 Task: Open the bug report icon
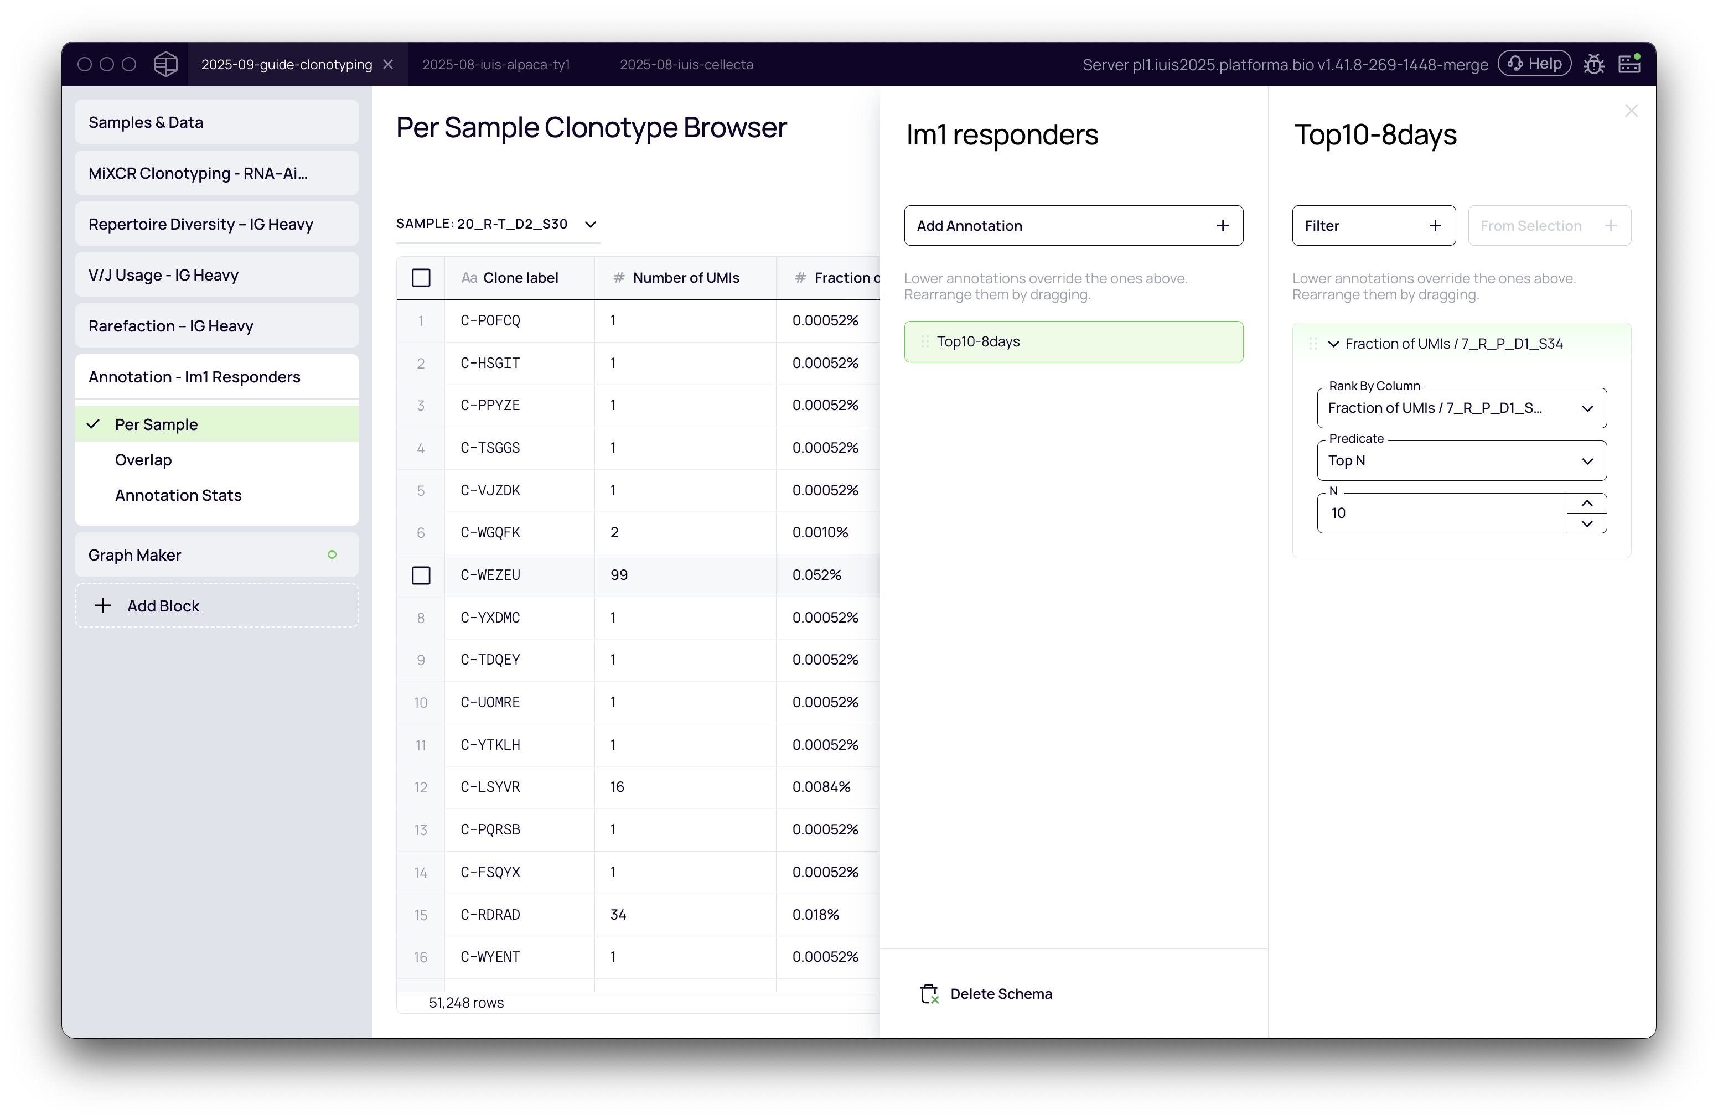(x=1594, y=64)
